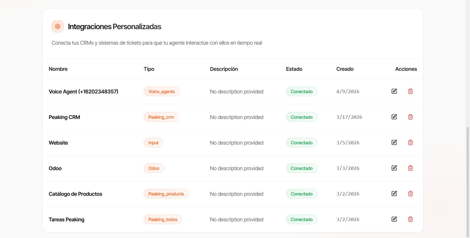
Task: Click the Peaking_crm type tag
Action: tap(161, 117)
